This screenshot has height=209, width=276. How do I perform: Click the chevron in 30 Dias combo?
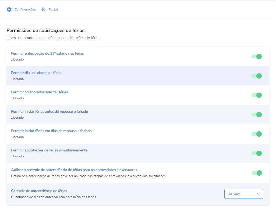258,194
